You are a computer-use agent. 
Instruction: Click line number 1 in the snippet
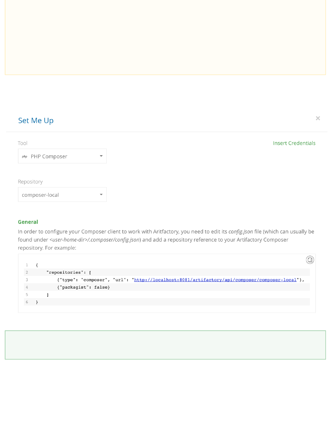(x=27, y=265)
